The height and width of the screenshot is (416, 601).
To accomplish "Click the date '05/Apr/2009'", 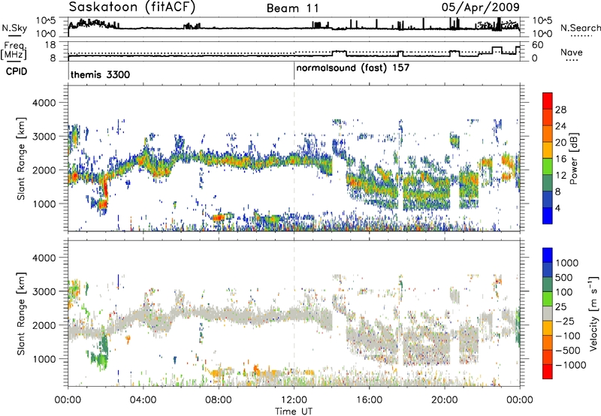I will 481,8.
